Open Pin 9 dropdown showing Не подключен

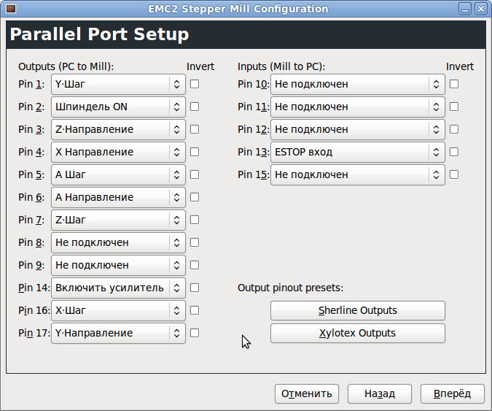[x=118, y=265]
